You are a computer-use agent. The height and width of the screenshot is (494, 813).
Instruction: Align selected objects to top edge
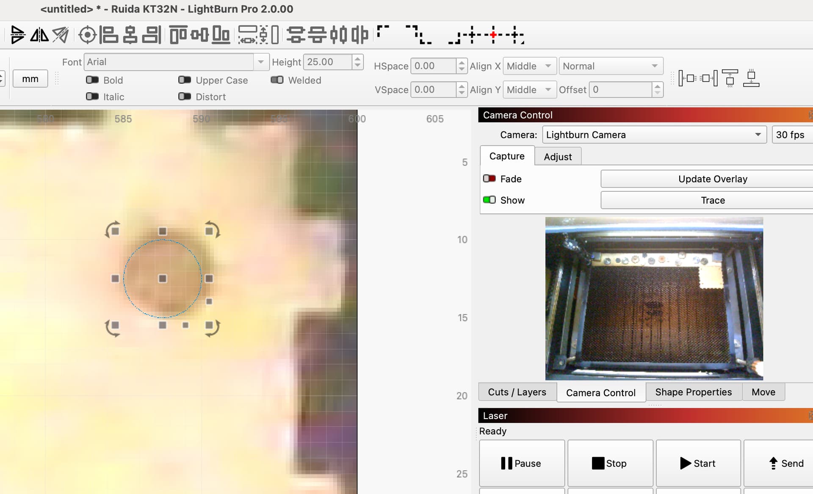tap(178, 35)
